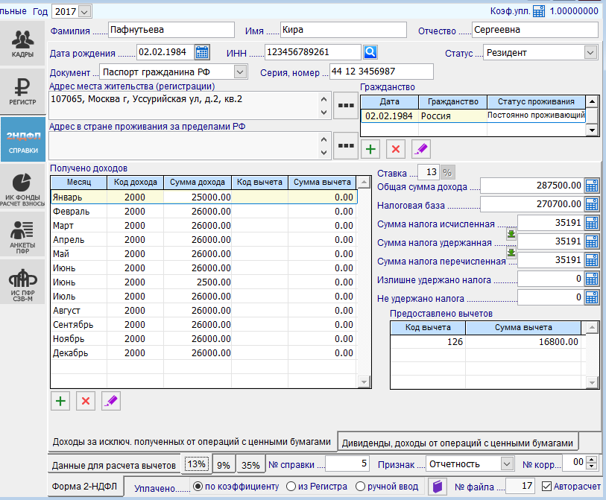Click the purple book icon near № файла
The height and width of the screenshot is (500, 606).
tap(437, 487)
